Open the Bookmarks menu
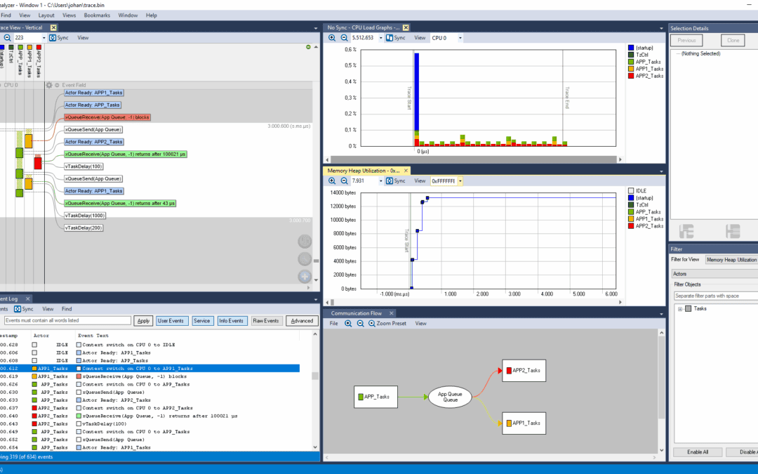 tap(97, 15)
